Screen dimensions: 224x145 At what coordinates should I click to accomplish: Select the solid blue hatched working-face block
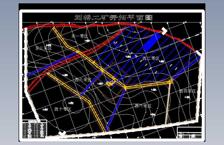152,42
